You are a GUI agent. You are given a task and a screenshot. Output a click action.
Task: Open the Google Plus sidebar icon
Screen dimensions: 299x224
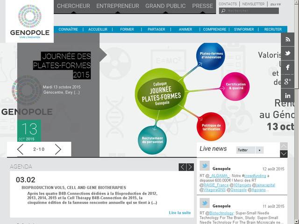288,82
